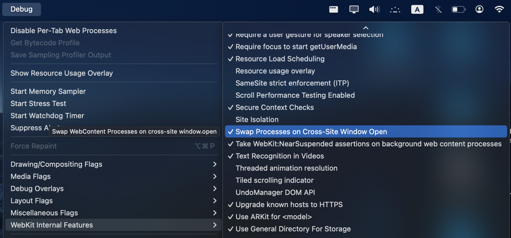Click the scroll-up arrow atop the submenu
This screenshot has height=238, width=511.
[366, 28]
